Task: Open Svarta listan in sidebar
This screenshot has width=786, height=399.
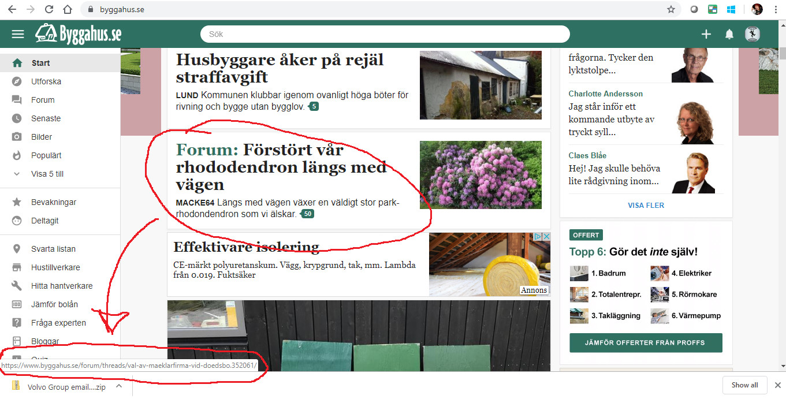Action: 53,249
